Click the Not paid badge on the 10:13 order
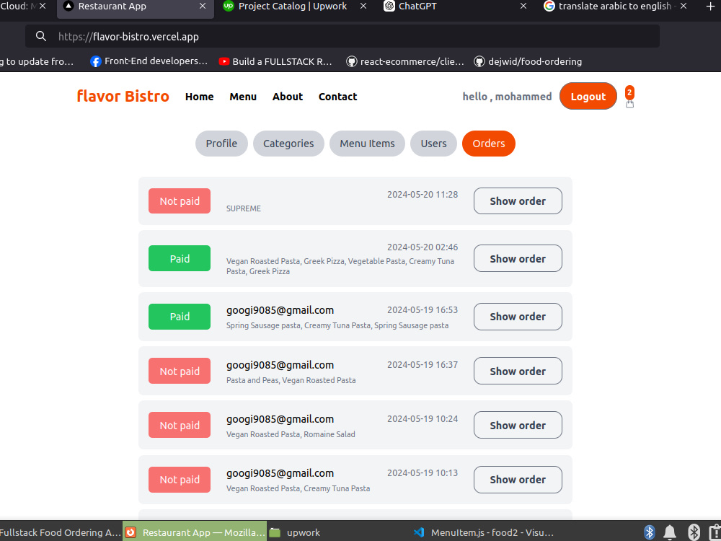This screenshot has height=541, width=721. click(x=180, y=480)
